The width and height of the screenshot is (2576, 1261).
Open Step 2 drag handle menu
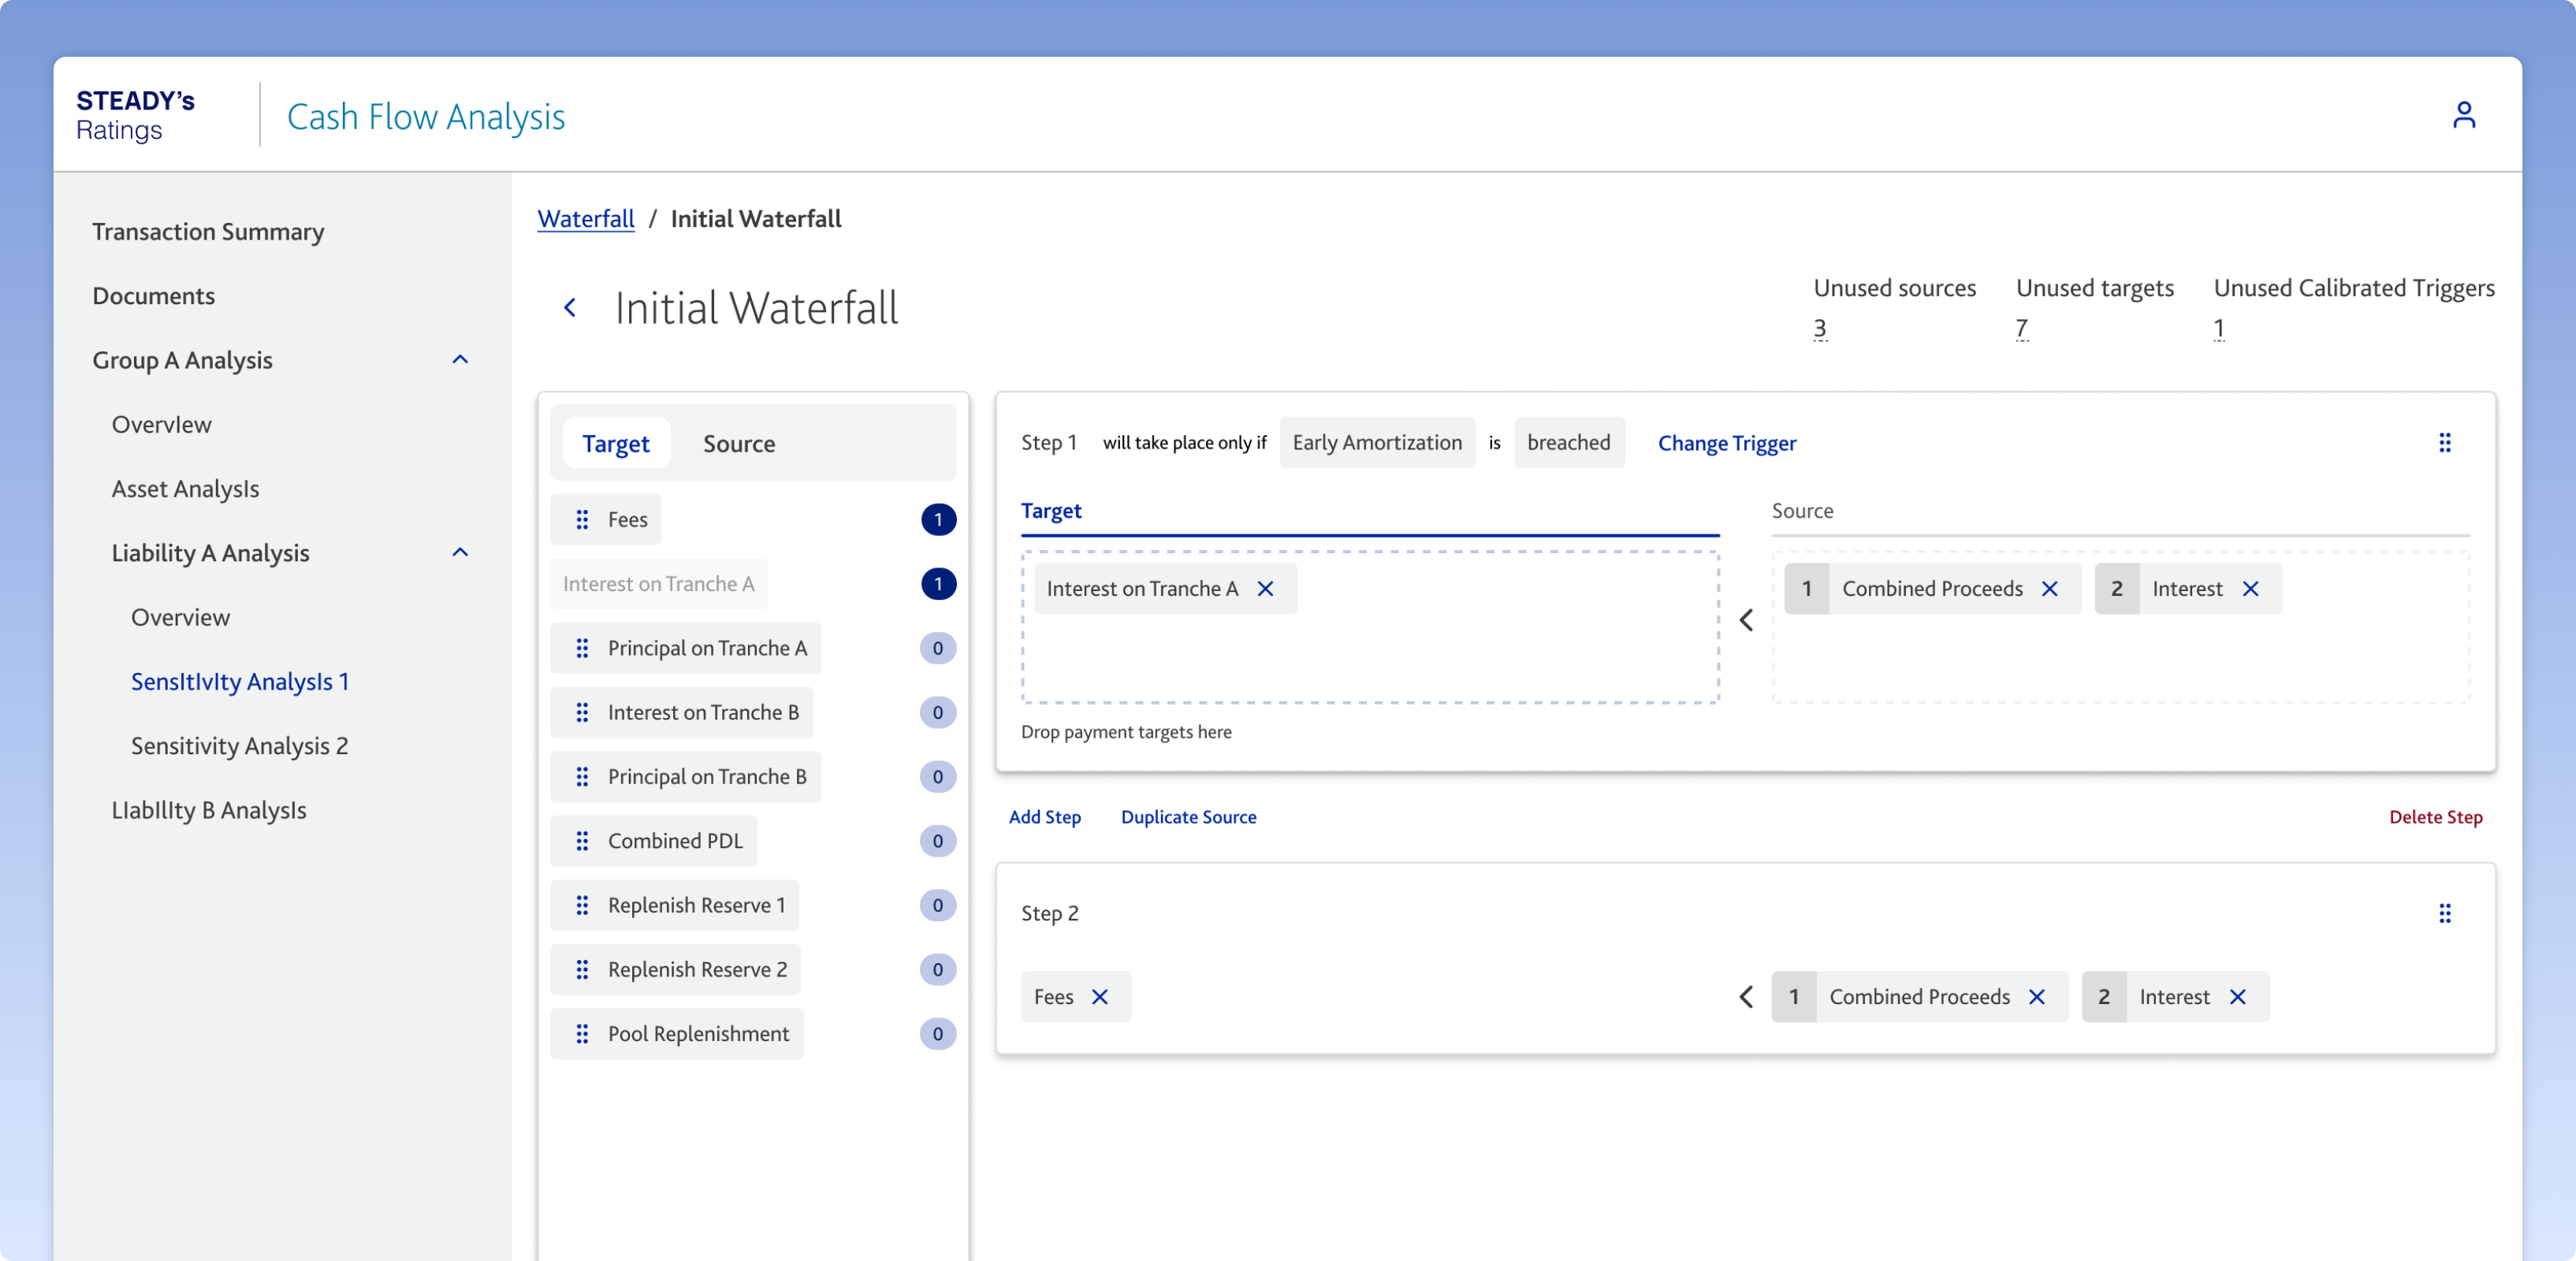[x=2444, y=913]
